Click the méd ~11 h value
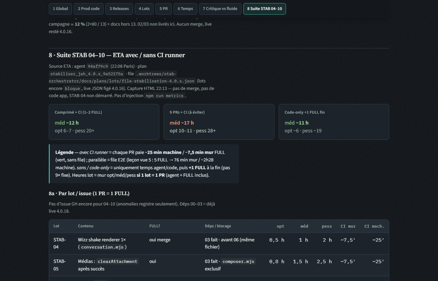Screen dimensions: 438x281 click(297, 123)
